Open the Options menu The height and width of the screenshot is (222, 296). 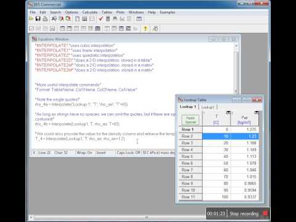[x=72, y=12]
